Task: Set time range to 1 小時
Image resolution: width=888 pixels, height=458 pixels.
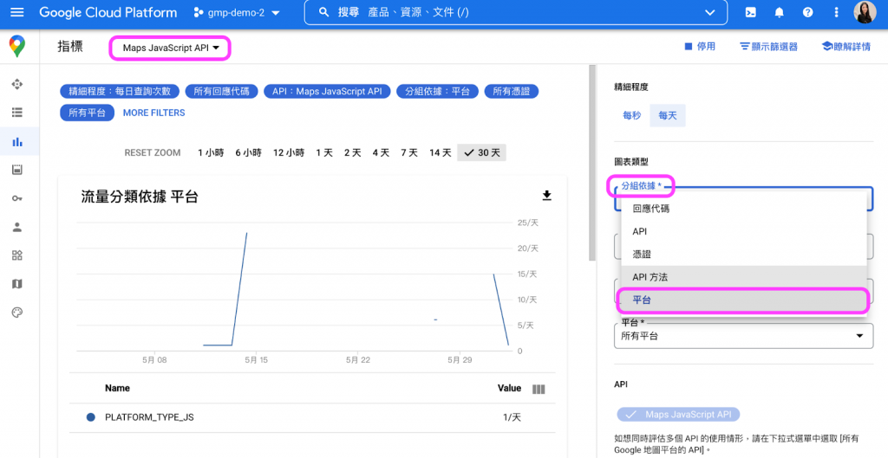Action: (x=211, y=152)
